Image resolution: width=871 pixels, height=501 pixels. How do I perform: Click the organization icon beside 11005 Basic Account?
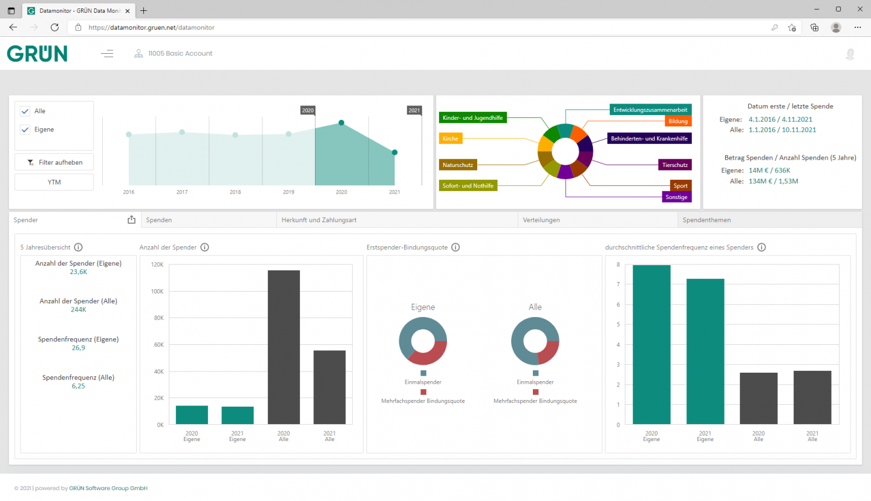pos(139,53)
